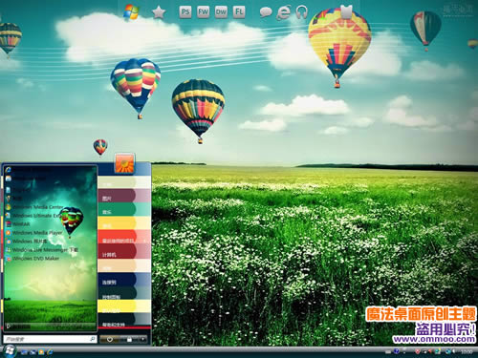Launch Photoshop from the PS dock icon

[185, 12]
